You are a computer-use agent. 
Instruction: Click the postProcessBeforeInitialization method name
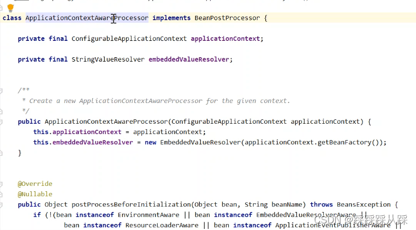point(131,204)
